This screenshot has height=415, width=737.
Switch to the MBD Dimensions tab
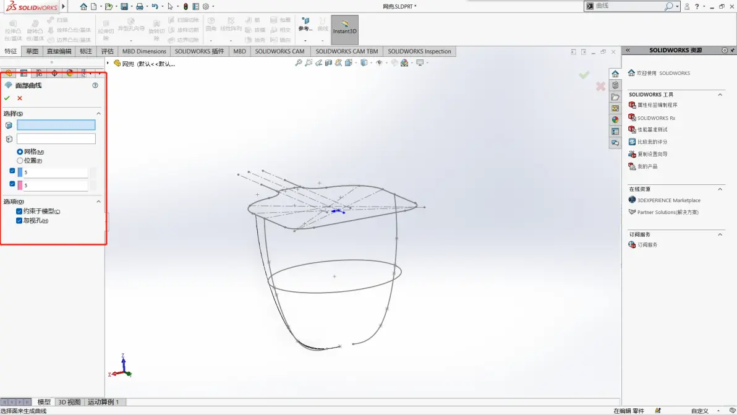point(144,51)
